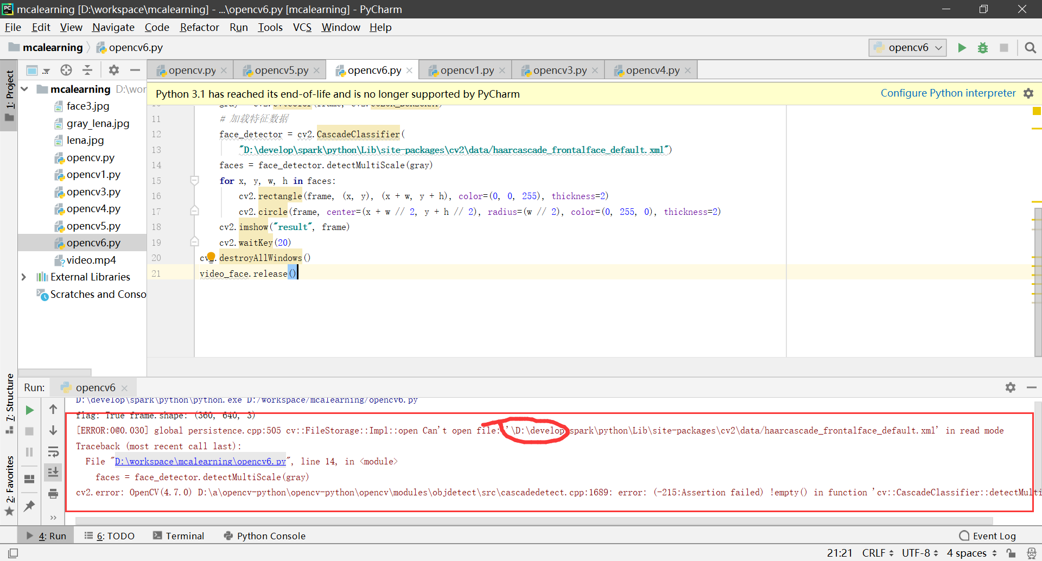Print the console output
Screen dimensions: 1042x561
click(x=53, y=494)
